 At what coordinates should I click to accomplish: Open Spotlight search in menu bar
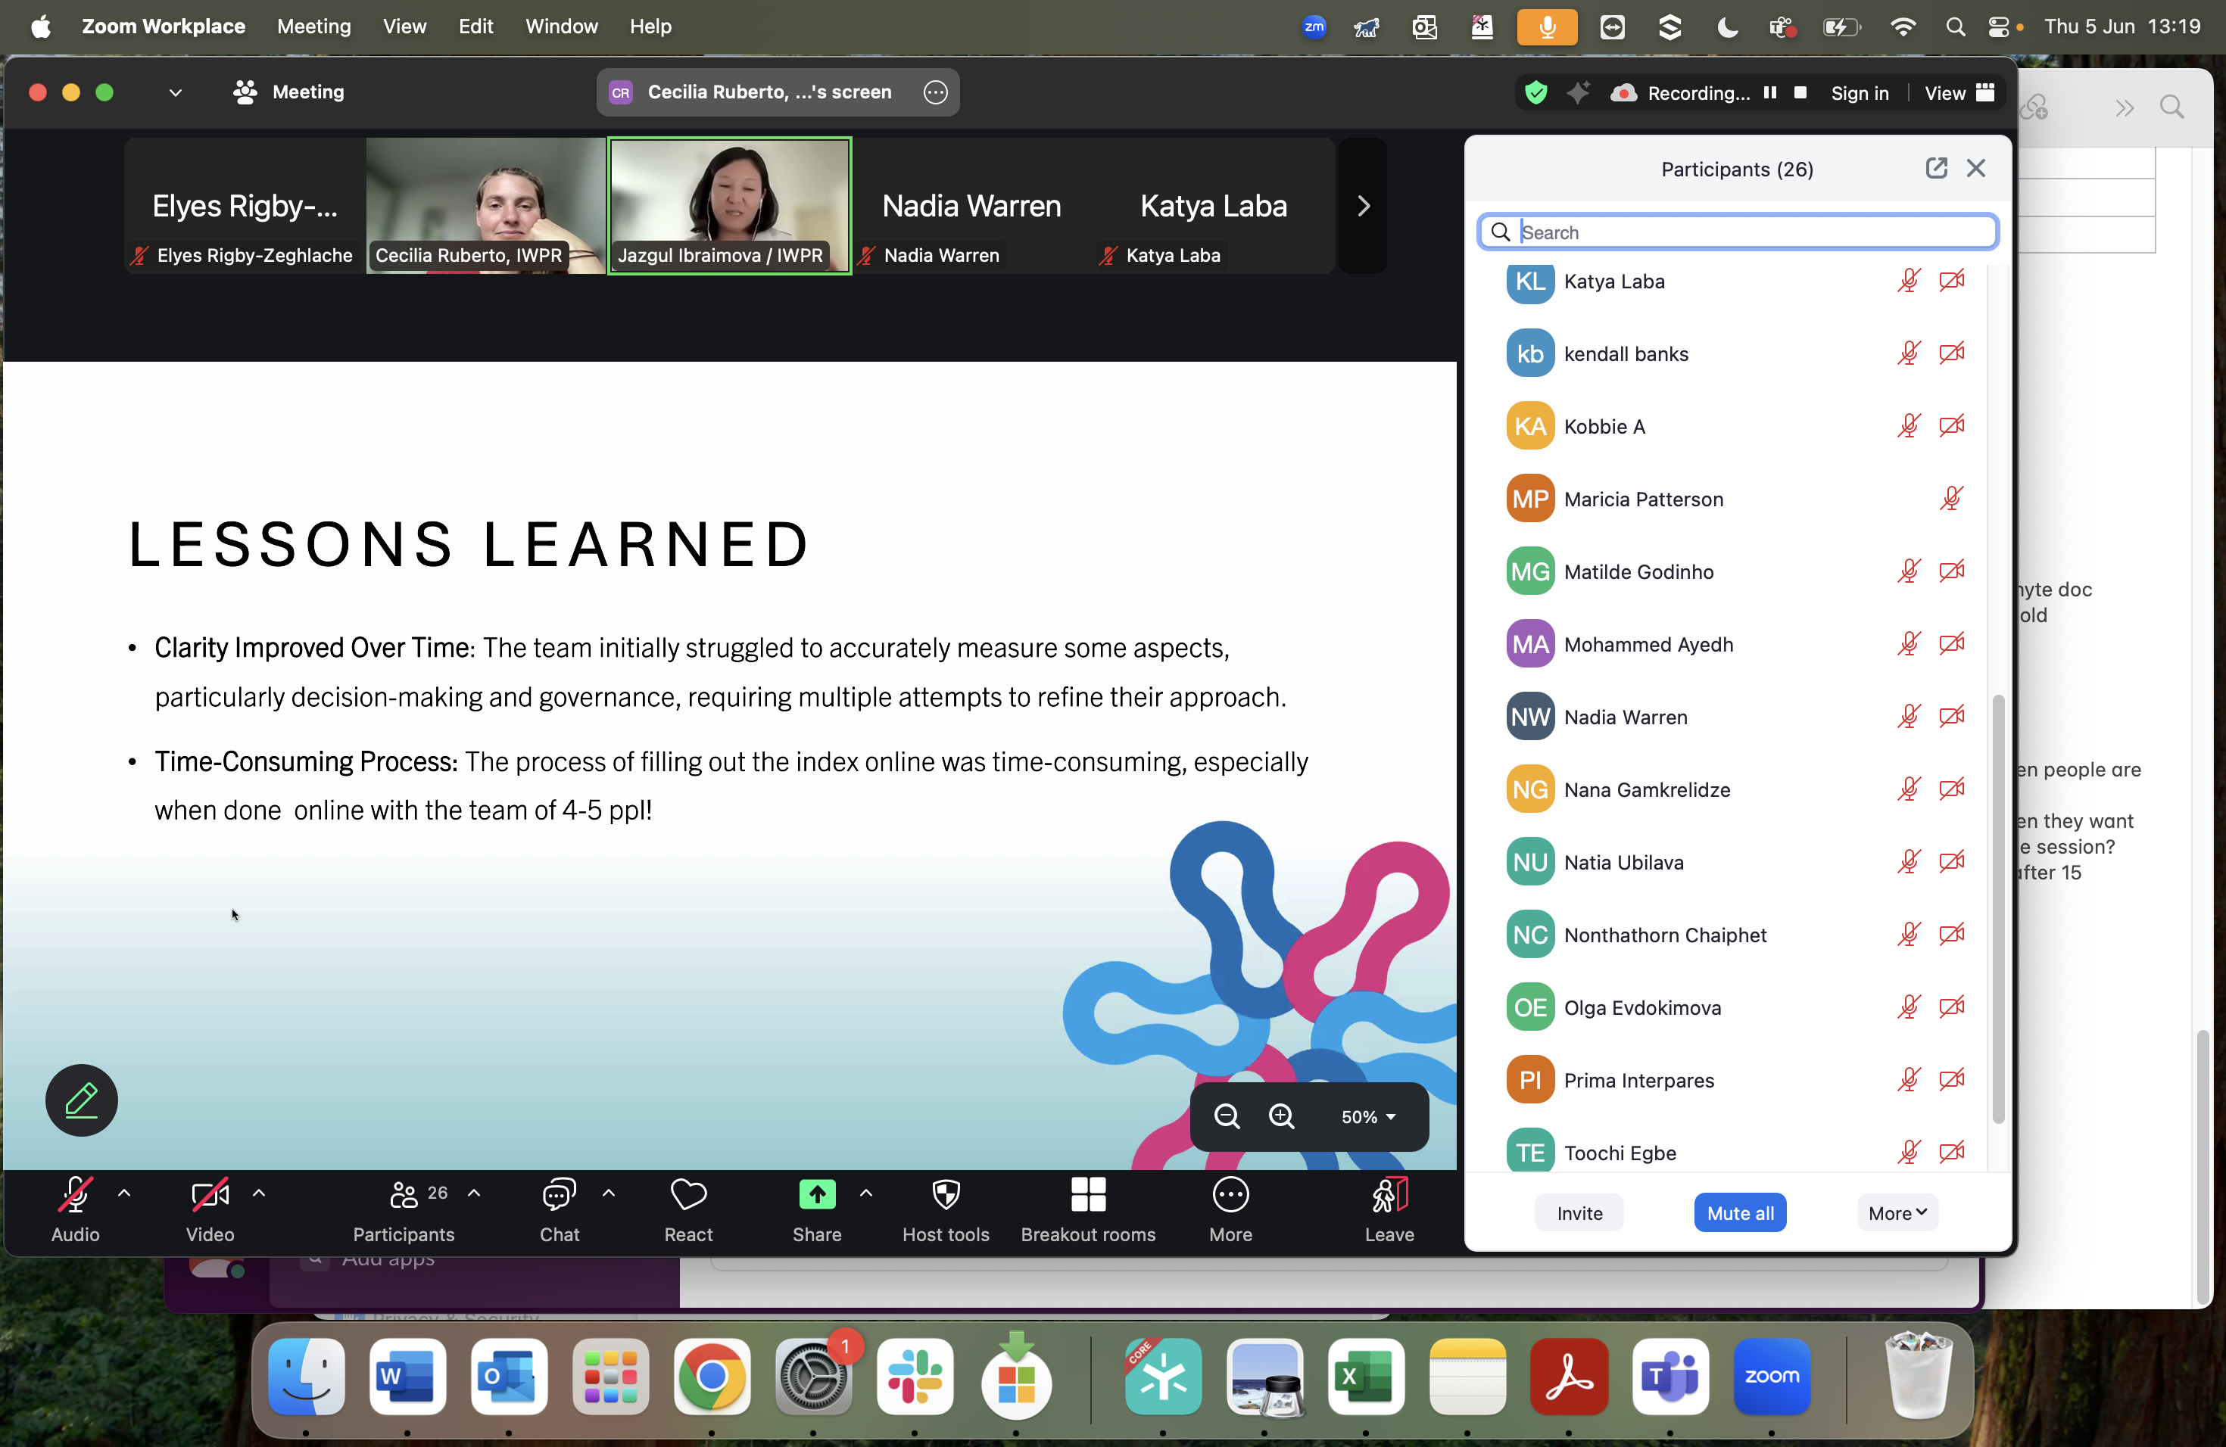click(1955, 26)
